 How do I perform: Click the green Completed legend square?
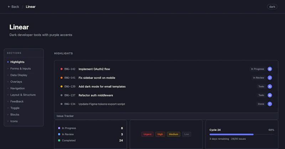(x=59, y=140)
